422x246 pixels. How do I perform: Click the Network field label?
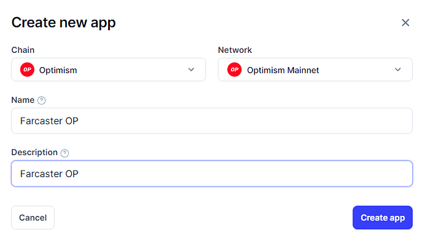coord(235,50)
